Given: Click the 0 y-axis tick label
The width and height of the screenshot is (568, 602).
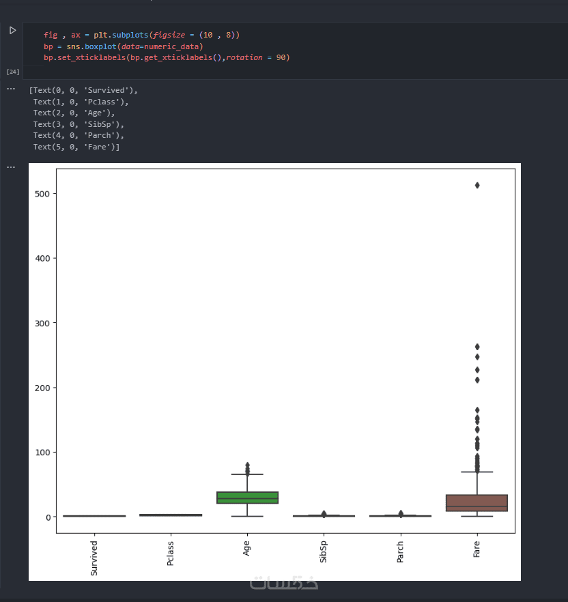Looking at the screenshot, I should tap(48, 517).
